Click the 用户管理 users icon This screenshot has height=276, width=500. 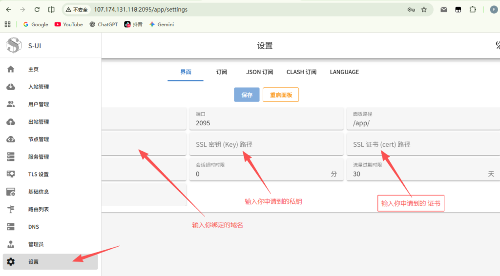click(x=11, y=104)
